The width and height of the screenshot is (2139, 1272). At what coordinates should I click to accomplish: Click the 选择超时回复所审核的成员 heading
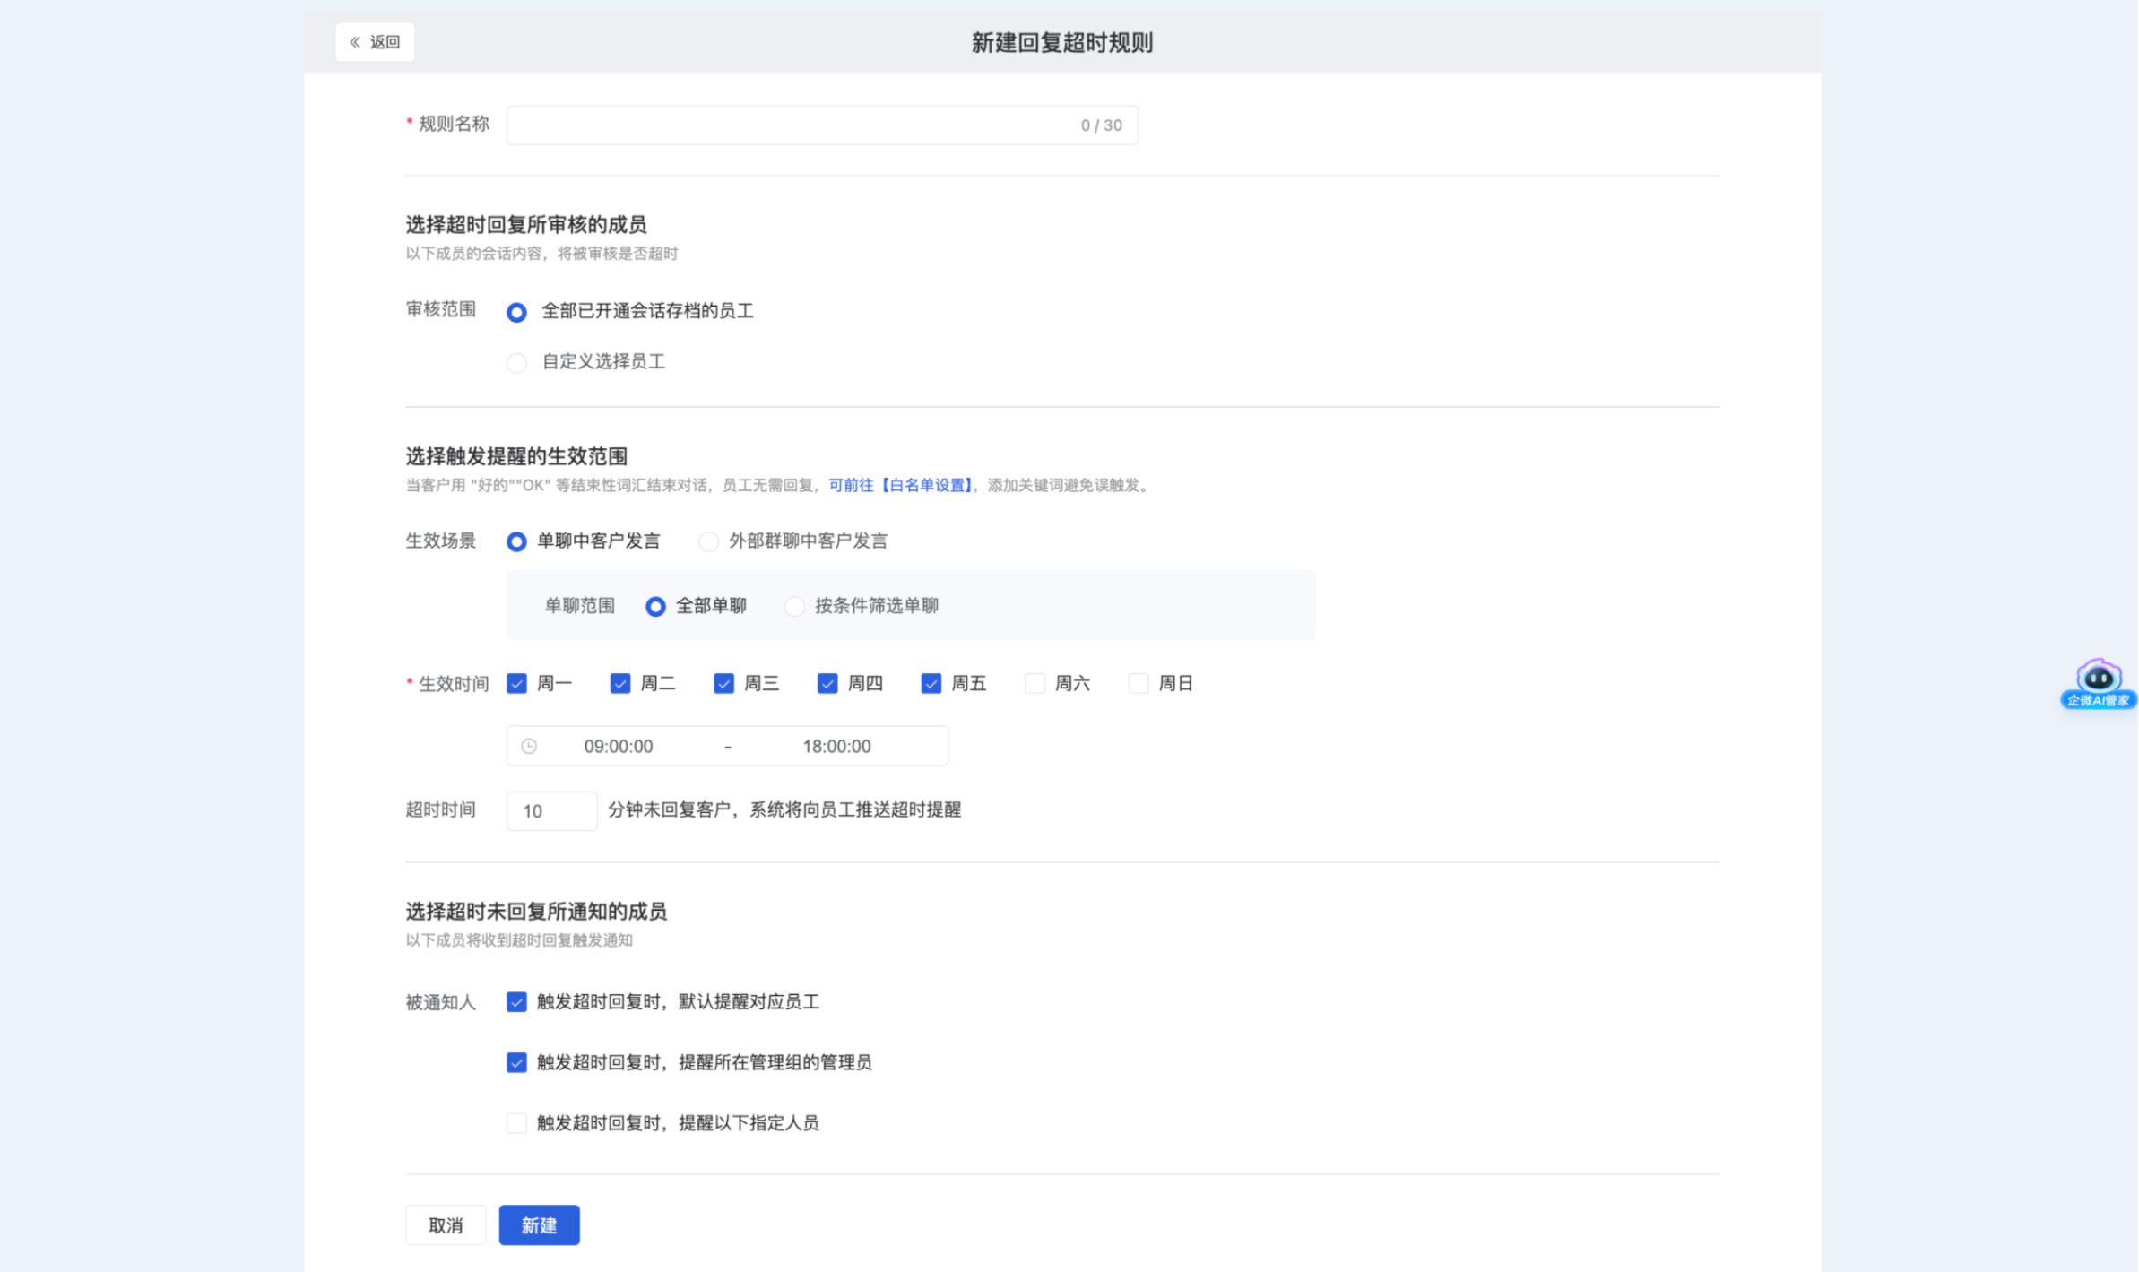526,224
